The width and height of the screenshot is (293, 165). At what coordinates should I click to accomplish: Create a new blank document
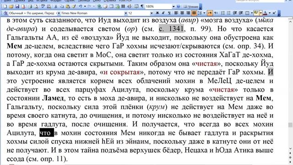(5, 6)
